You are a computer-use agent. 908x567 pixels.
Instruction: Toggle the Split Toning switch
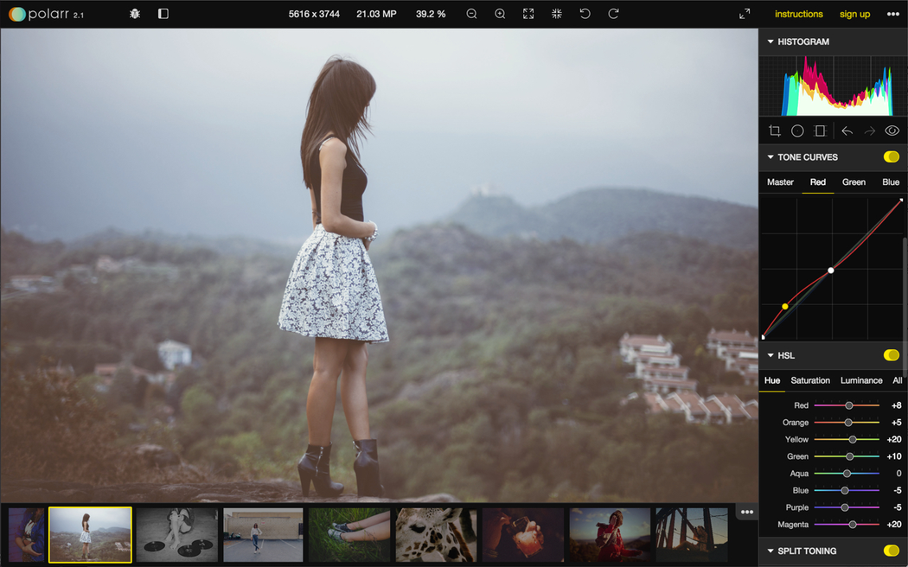pyautogui.click(x=891, y=551)
